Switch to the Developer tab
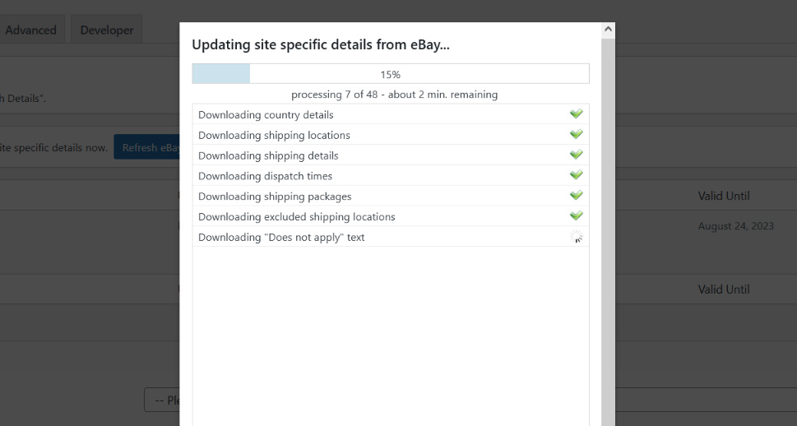The image size is (797, 426). pos(107,30)
